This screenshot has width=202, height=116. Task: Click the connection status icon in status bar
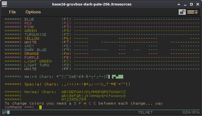[x=6, y=112]
